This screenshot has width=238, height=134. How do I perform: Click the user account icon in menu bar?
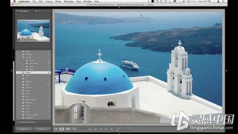point(218,1)
